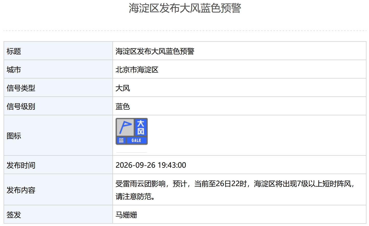The width and height of the screenshot is (369, 226).
Task: Click the 信号类型 row label
Action: point(21,88)
